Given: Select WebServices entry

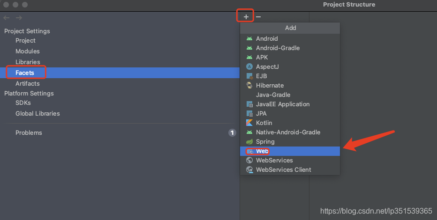Looking at the screenshot, I should click(290, 160).
